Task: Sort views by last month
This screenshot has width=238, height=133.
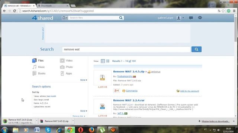Action: pyautogui.click(x=51, y=96)
